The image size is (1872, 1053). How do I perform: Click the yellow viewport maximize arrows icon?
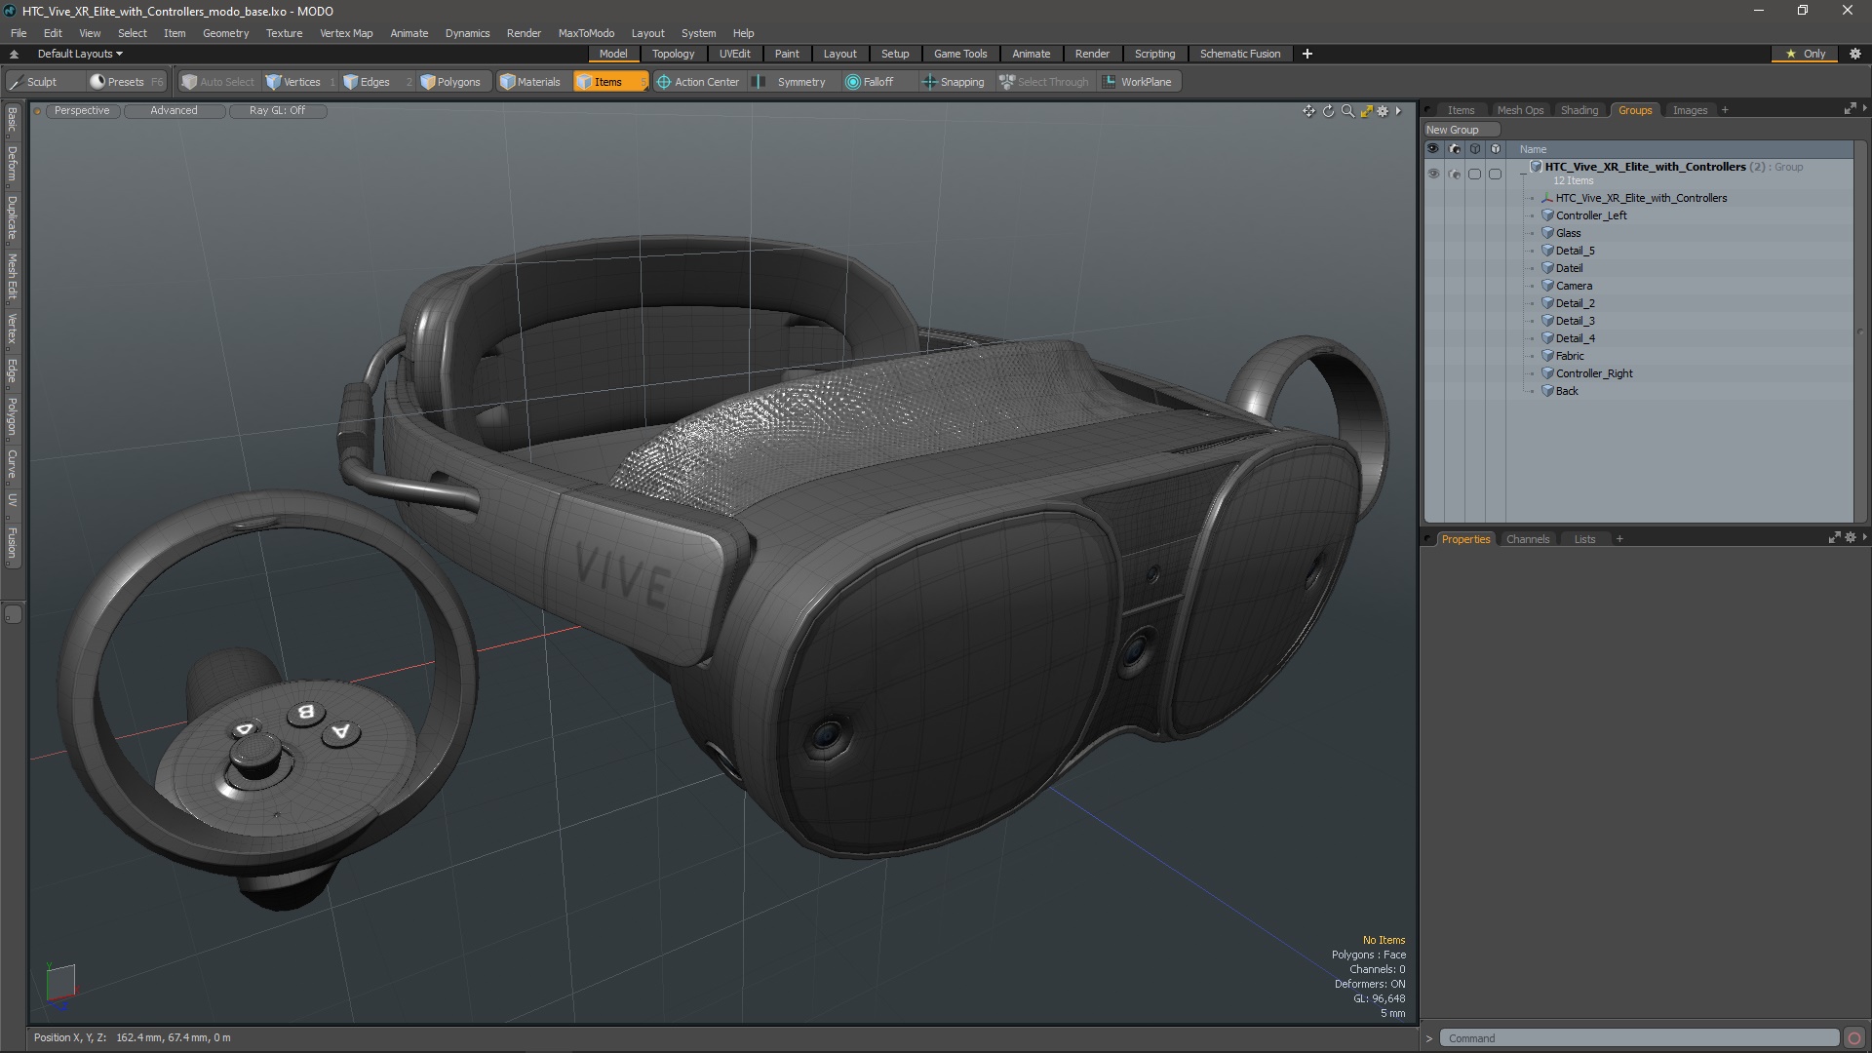1366,111
